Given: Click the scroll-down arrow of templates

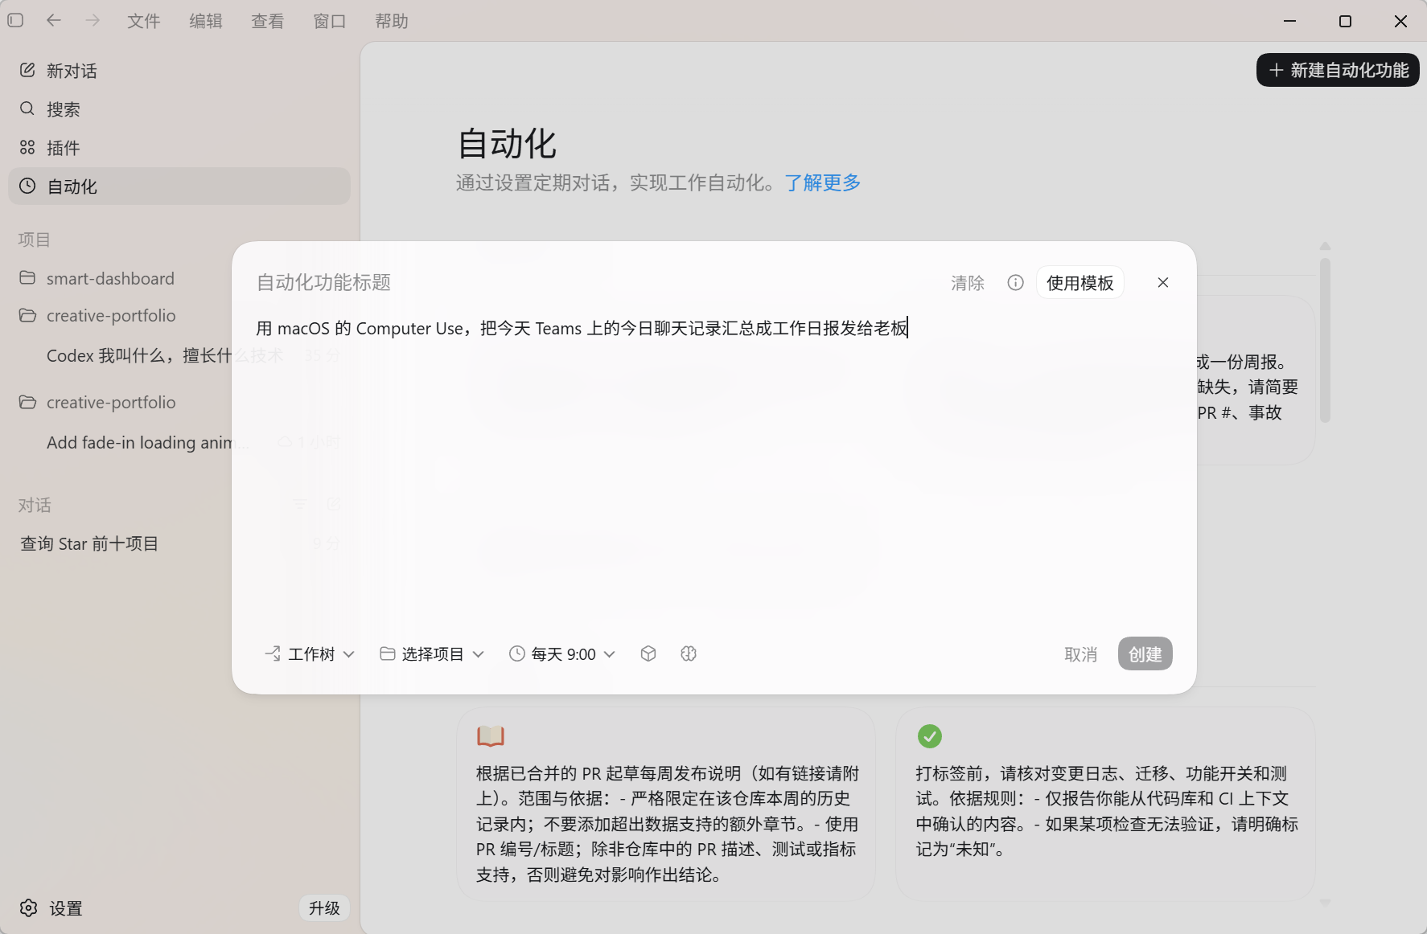Looking at the screenshot, I should coord(1325,903).
